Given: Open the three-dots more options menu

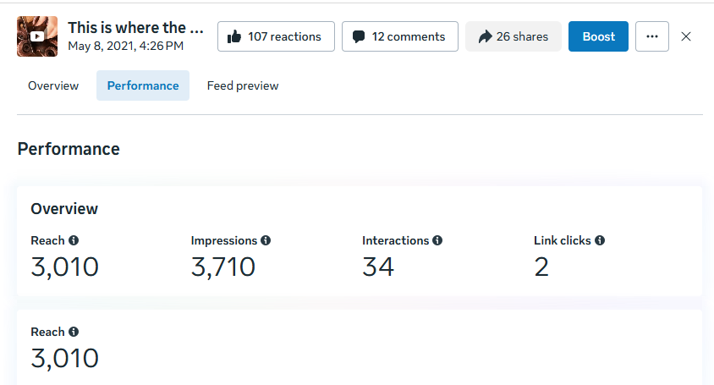Looking at the screenshot, I should [652, 36].
